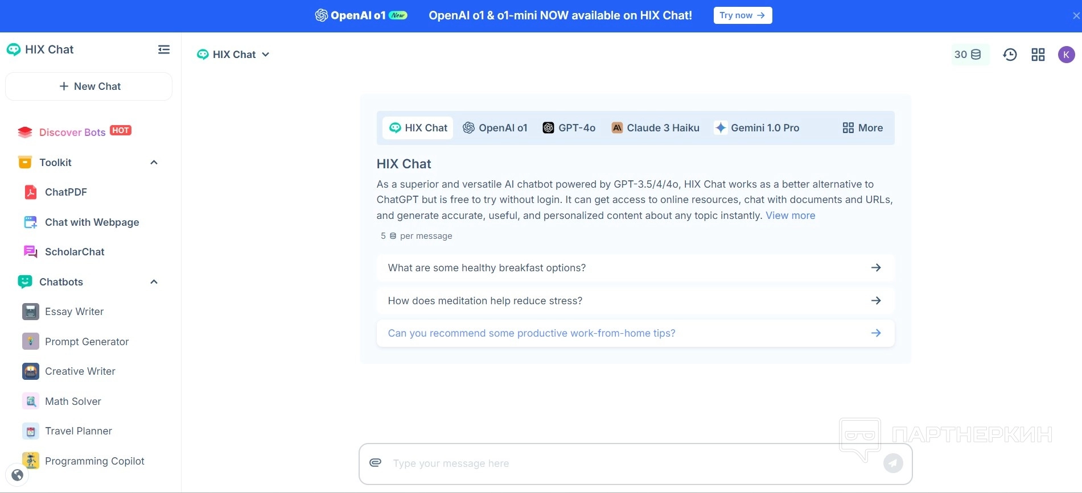Click the "5 per message" cost label
This screenshot has width=1082, height=493.
pyautogui.click(x=417, y=236)
